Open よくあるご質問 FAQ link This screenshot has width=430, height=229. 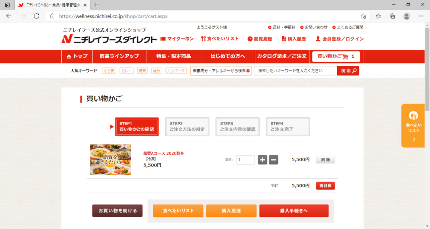coord(348,27)
